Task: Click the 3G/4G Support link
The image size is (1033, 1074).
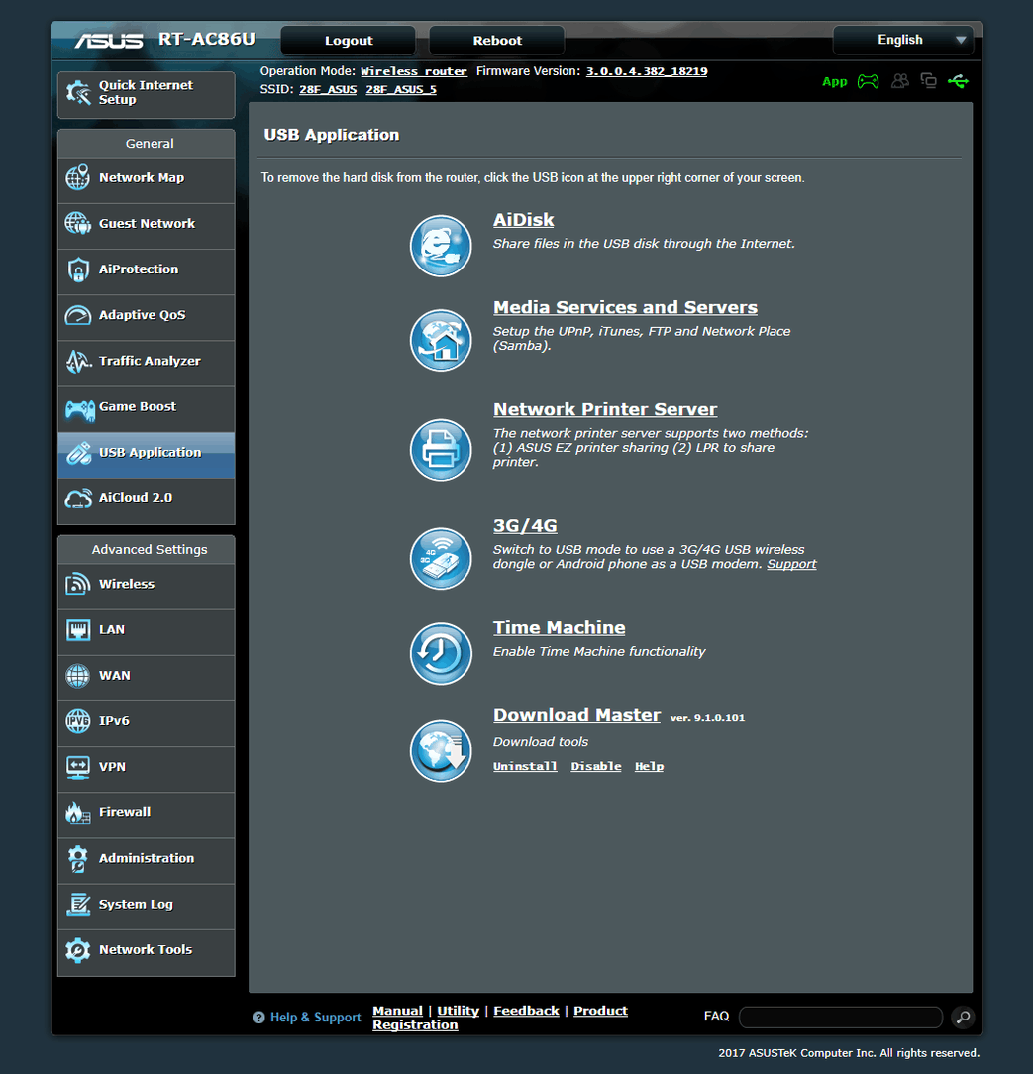Action: 791,564
